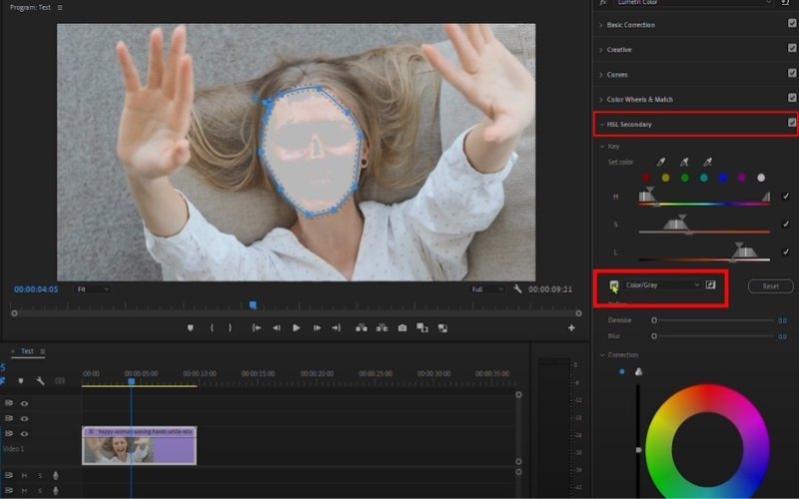The image size is (799, 499).
Task: Click the invert mask icon beside Color/Gray
Action: pyautogui.click(x=711, y=285)
